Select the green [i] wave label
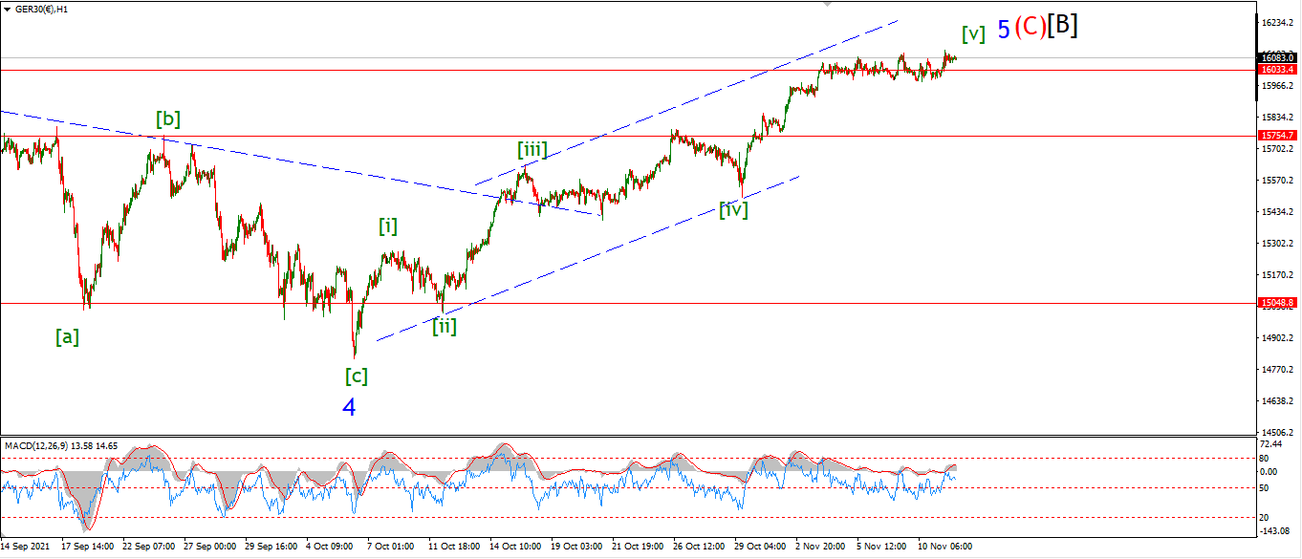This screenshot has width=1302, height=559. click(x=388, y=226)
